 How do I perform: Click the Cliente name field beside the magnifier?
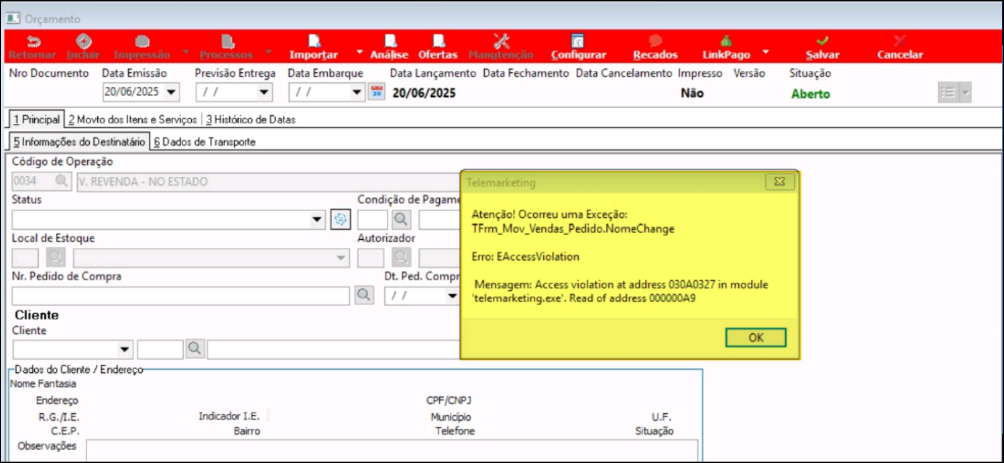point(333,349)
